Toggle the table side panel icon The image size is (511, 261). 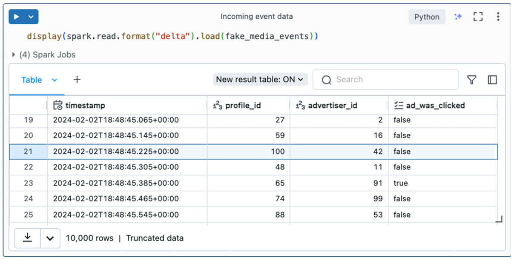tap(492, 80)
